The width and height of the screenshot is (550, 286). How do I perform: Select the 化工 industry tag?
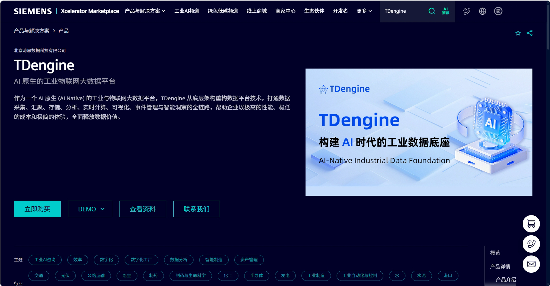pyautogui.click(x=228, y=276)
